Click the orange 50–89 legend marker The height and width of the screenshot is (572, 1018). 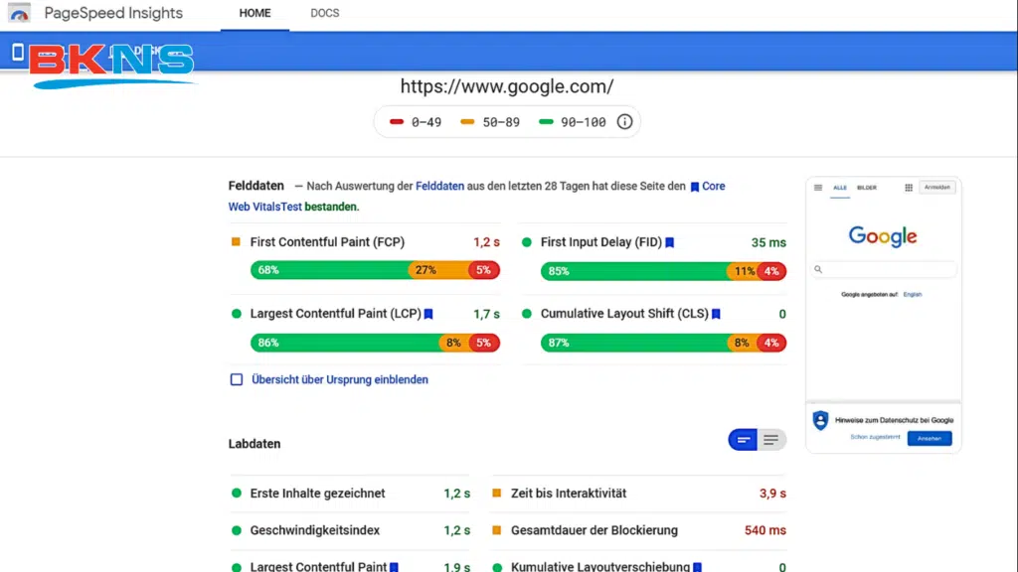467,121
